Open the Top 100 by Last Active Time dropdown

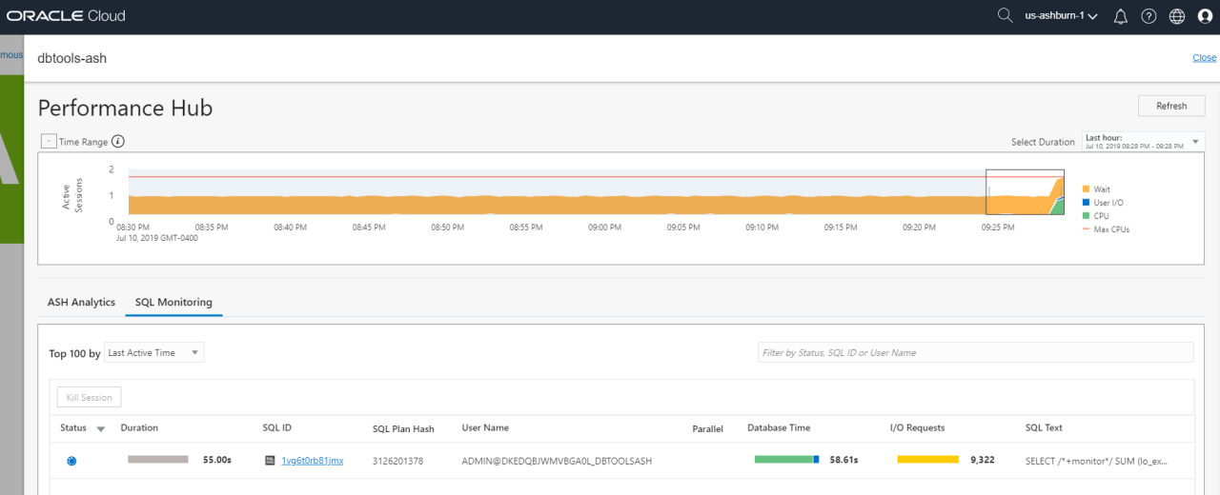point(153,353)
